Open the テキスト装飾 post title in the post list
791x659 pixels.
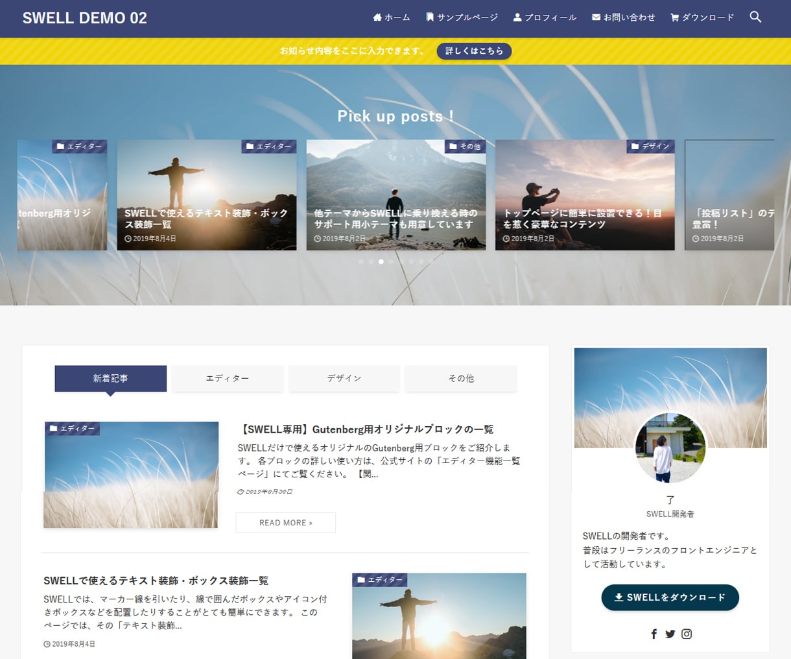point(156,581)
